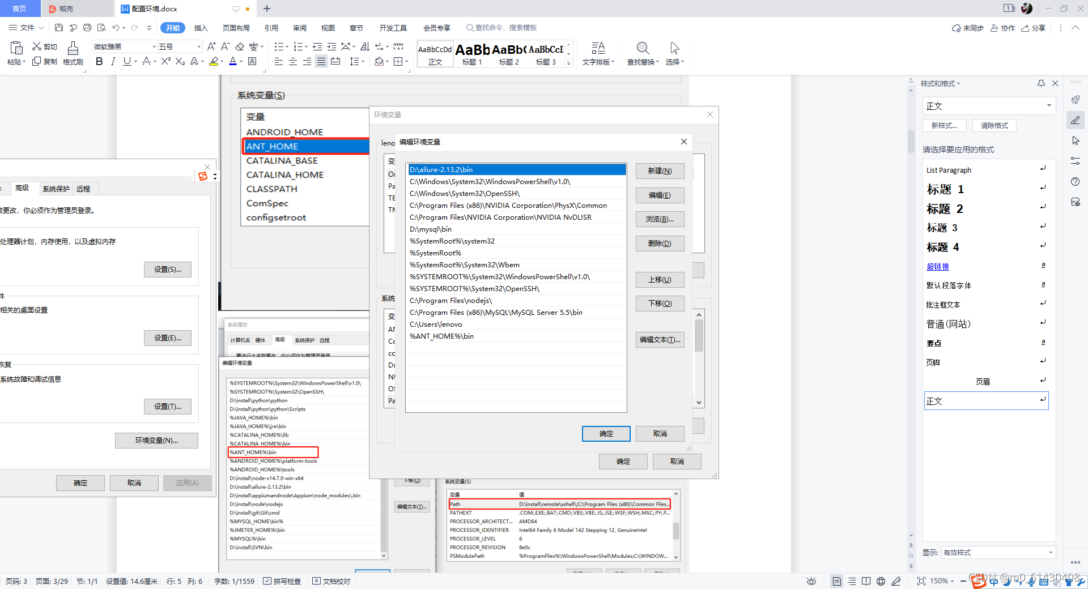The width and height of the screenshot is (1088, 589).
Task: Pin the styles and formatting pane
Action: coord(1041,83)
